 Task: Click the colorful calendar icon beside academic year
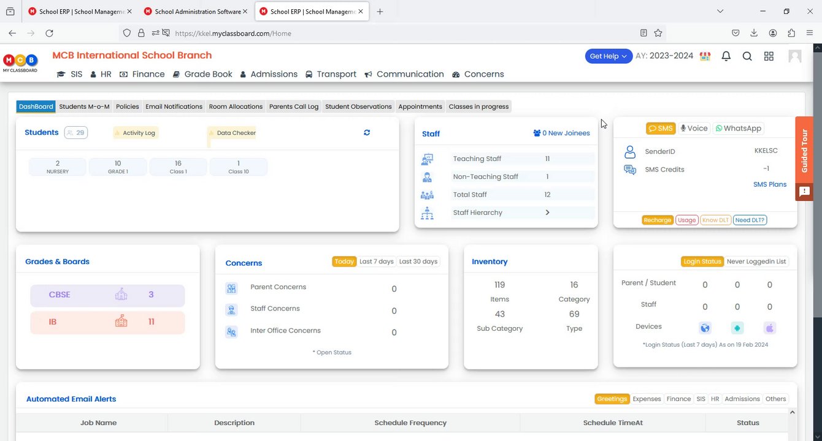tap(705, 56)
